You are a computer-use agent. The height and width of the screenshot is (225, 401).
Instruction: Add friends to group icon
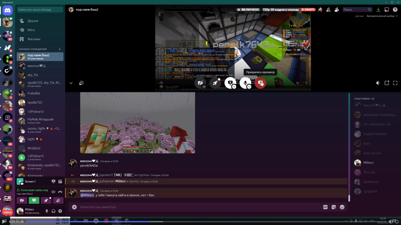click(328, 10)
